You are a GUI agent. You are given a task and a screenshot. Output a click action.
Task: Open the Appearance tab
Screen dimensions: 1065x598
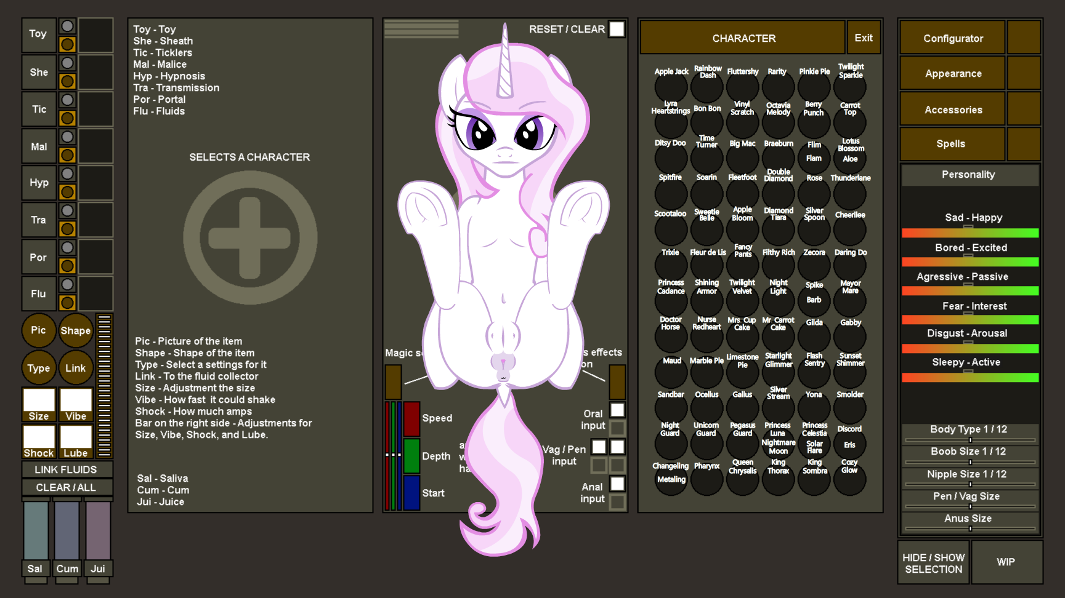(953, 73)
